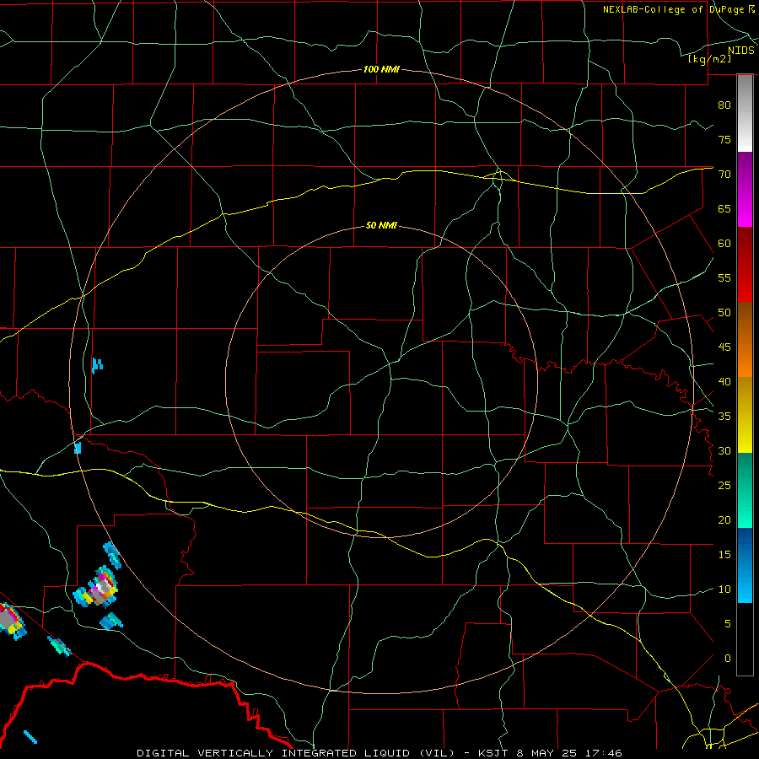The height and width of the screenshot is (759, 759).
Task: Pick the brown-orange segment of the color bar
Action: (745, 339)
